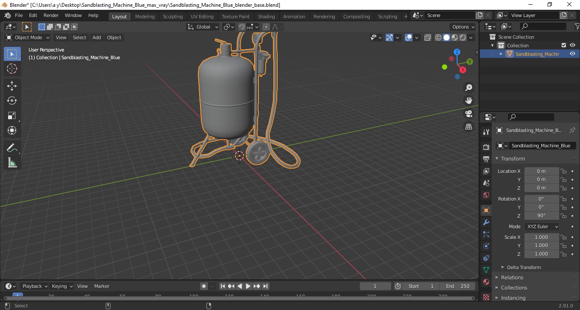Open the Object Mode dropdown
The height and width of the screenshot is (310, 580).
(28, 37)
